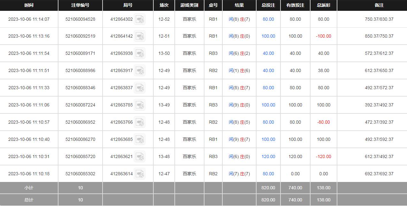Click remark 750.37/830.37
The width and height of the screenshot is (407, 210).
point(379,19)
